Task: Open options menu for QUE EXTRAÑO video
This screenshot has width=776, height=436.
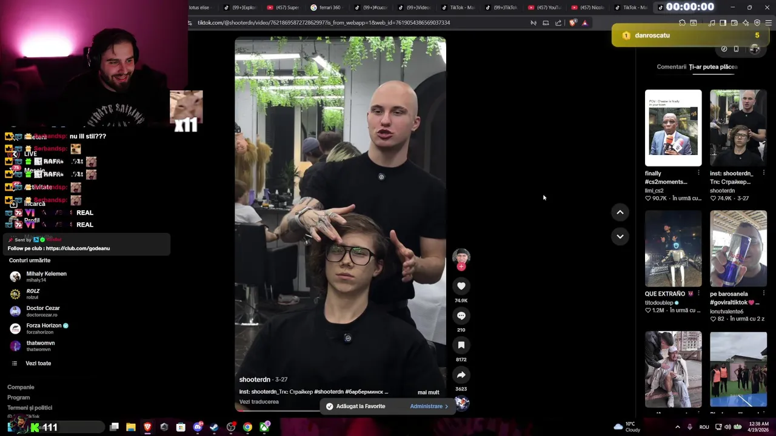Action: [698, 294]
